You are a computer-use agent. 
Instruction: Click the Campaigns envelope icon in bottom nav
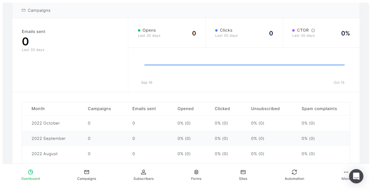pyautogui.click(x=87, y=172)
